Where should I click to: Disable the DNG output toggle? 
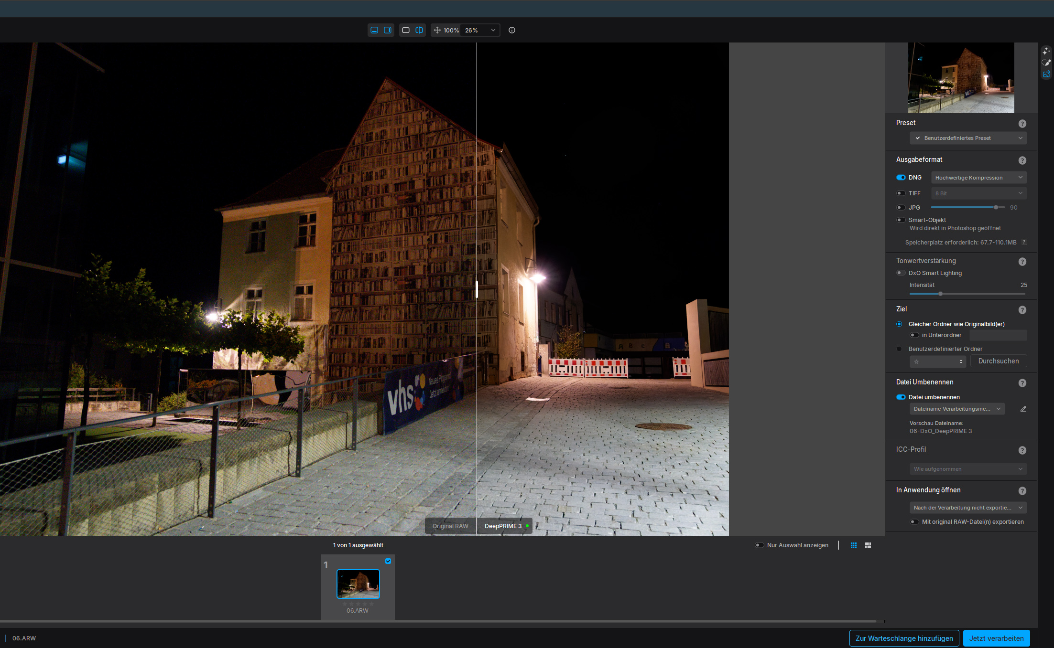click(901, 178)
